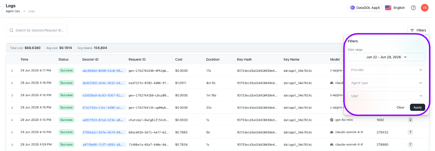Expand the 4:17 PM log row
The width and height of the screenshot is (435, 151).
pos(12,71)
